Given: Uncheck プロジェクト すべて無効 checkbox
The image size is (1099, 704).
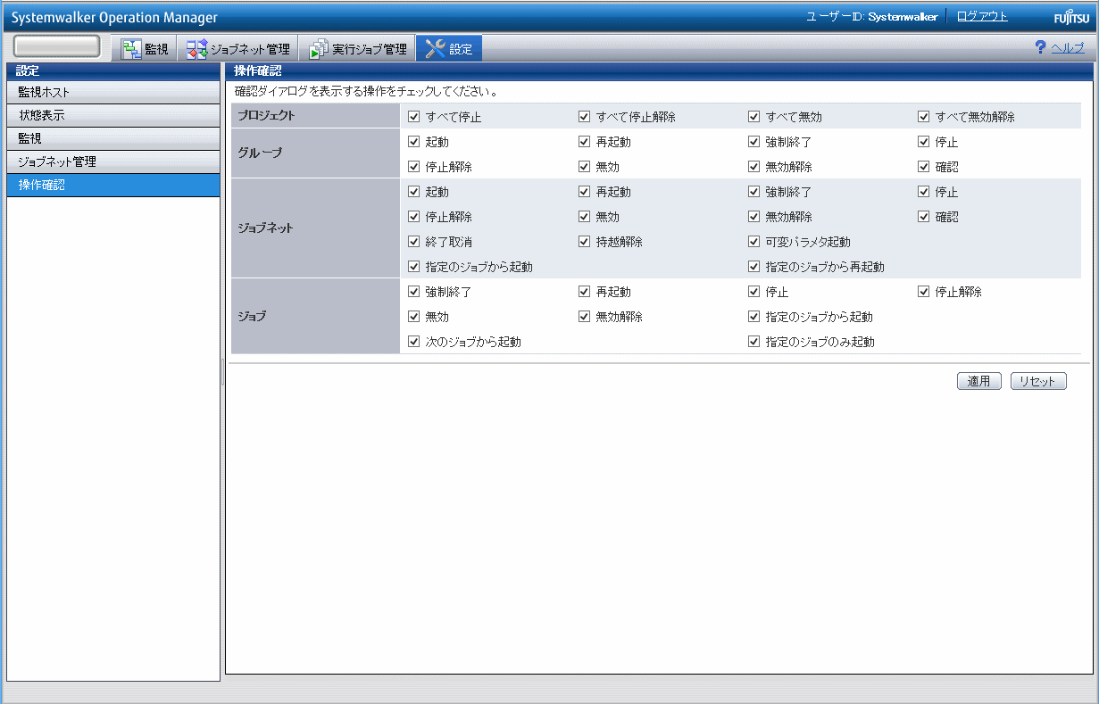Looking at the screenshot, I should tap(754, 116).
